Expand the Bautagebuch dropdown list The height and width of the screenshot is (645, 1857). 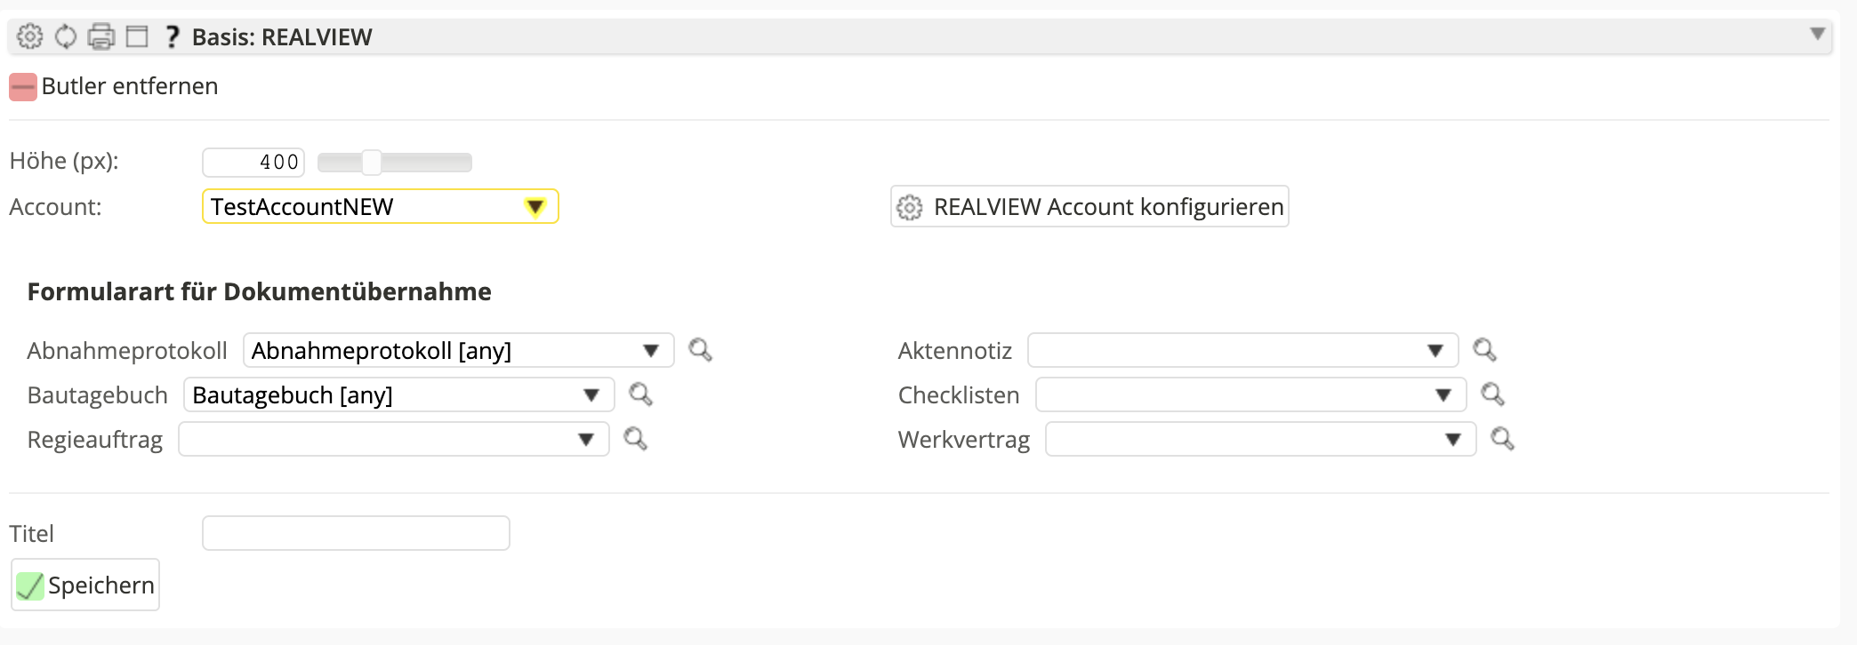coord(398,395)
